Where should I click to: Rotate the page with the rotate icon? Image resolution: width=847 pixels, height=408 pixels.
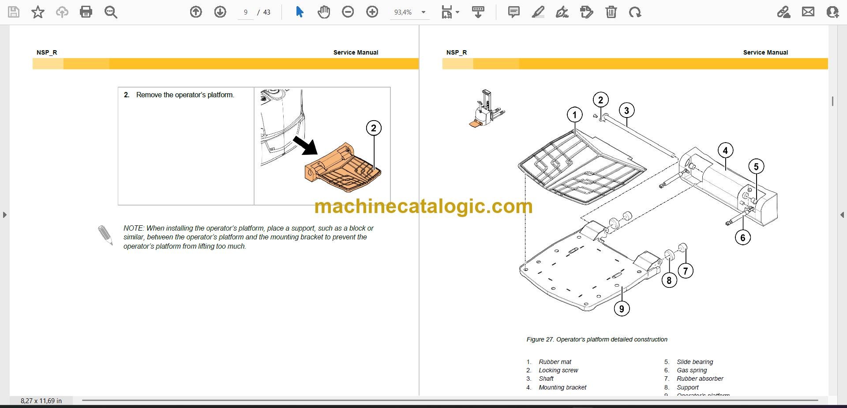click(635, 12)
